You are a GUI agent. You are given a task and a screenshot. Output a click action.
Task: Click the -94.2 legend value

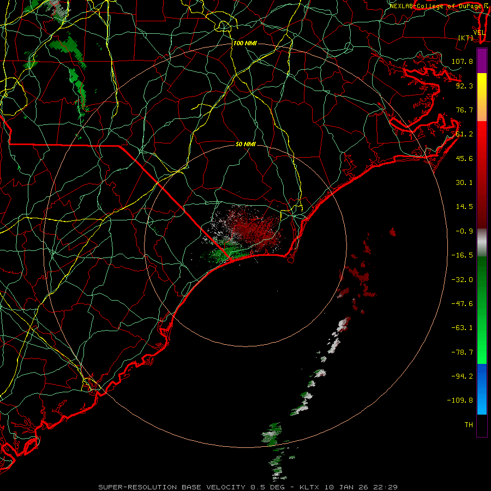click(462, 376)
